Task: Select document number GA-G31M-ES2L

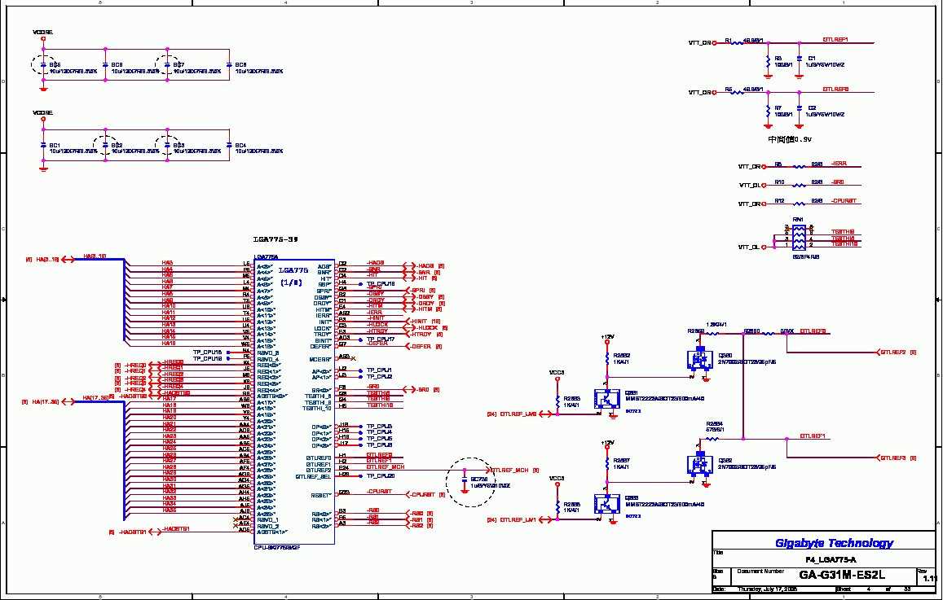Action: (x=843, y=575)
